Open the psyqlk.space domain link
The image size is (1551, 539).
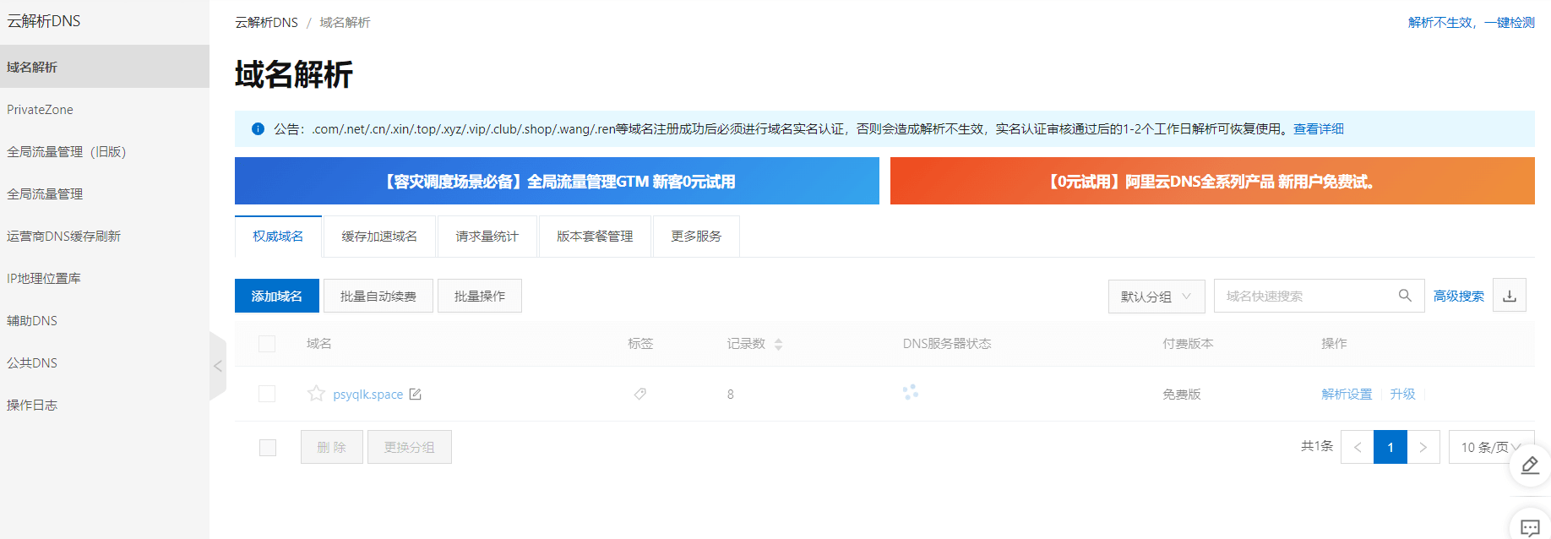[x=368, y=395]
